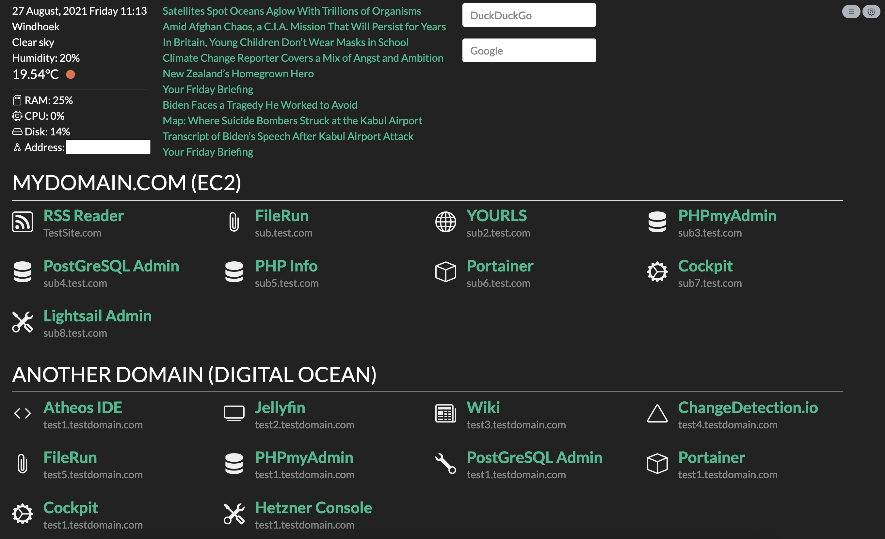The width and height of the screenshot is (885, 539).
Task: Open the Wiki link
Action: click(483, 408)
